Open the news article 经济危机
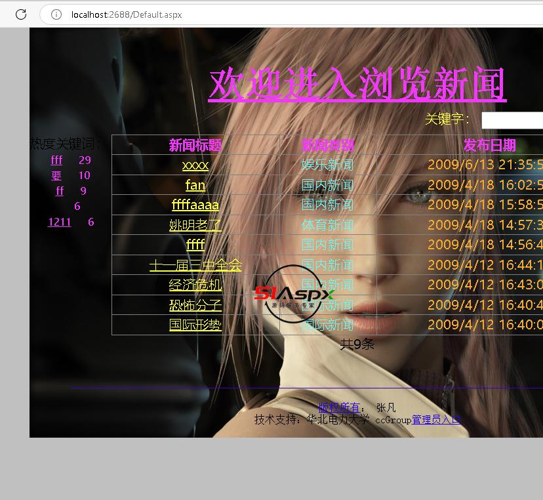Screen dimensions: 543x500 click(195, 285)
